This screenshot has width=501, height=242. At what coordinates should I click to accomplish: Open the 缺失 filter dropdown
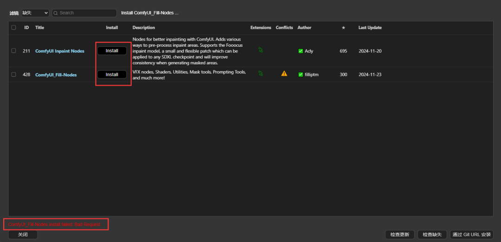pos(35,13)
